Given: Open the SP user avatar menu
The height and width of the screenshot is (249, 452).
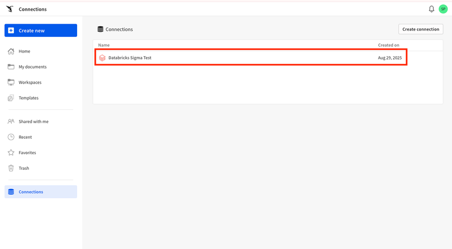Looking at the screenshot, I should (443, 9).
